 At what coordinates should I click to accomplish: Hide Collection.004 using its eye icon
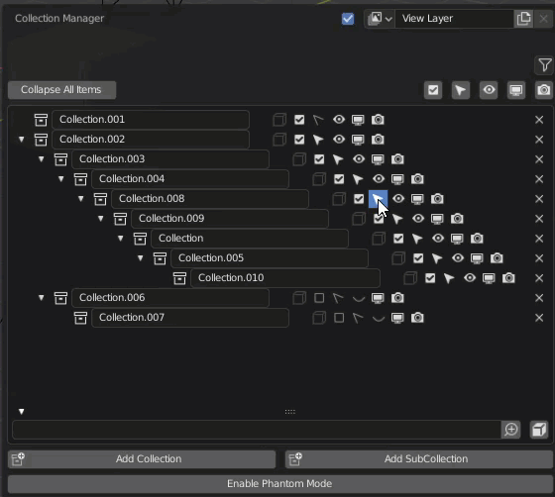(x=379, y=179)
